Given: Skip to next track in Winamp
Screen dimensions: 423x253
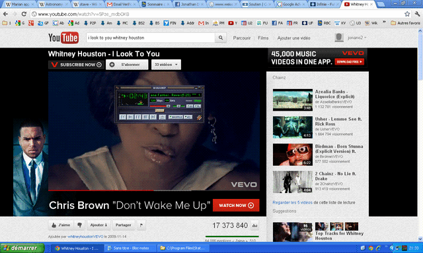Looking at the screenshot, I should tap(153, 117).
